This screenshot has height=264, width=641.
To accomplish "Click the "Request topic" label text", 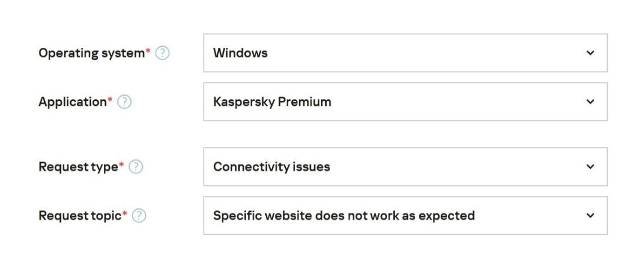I will 80,216.
